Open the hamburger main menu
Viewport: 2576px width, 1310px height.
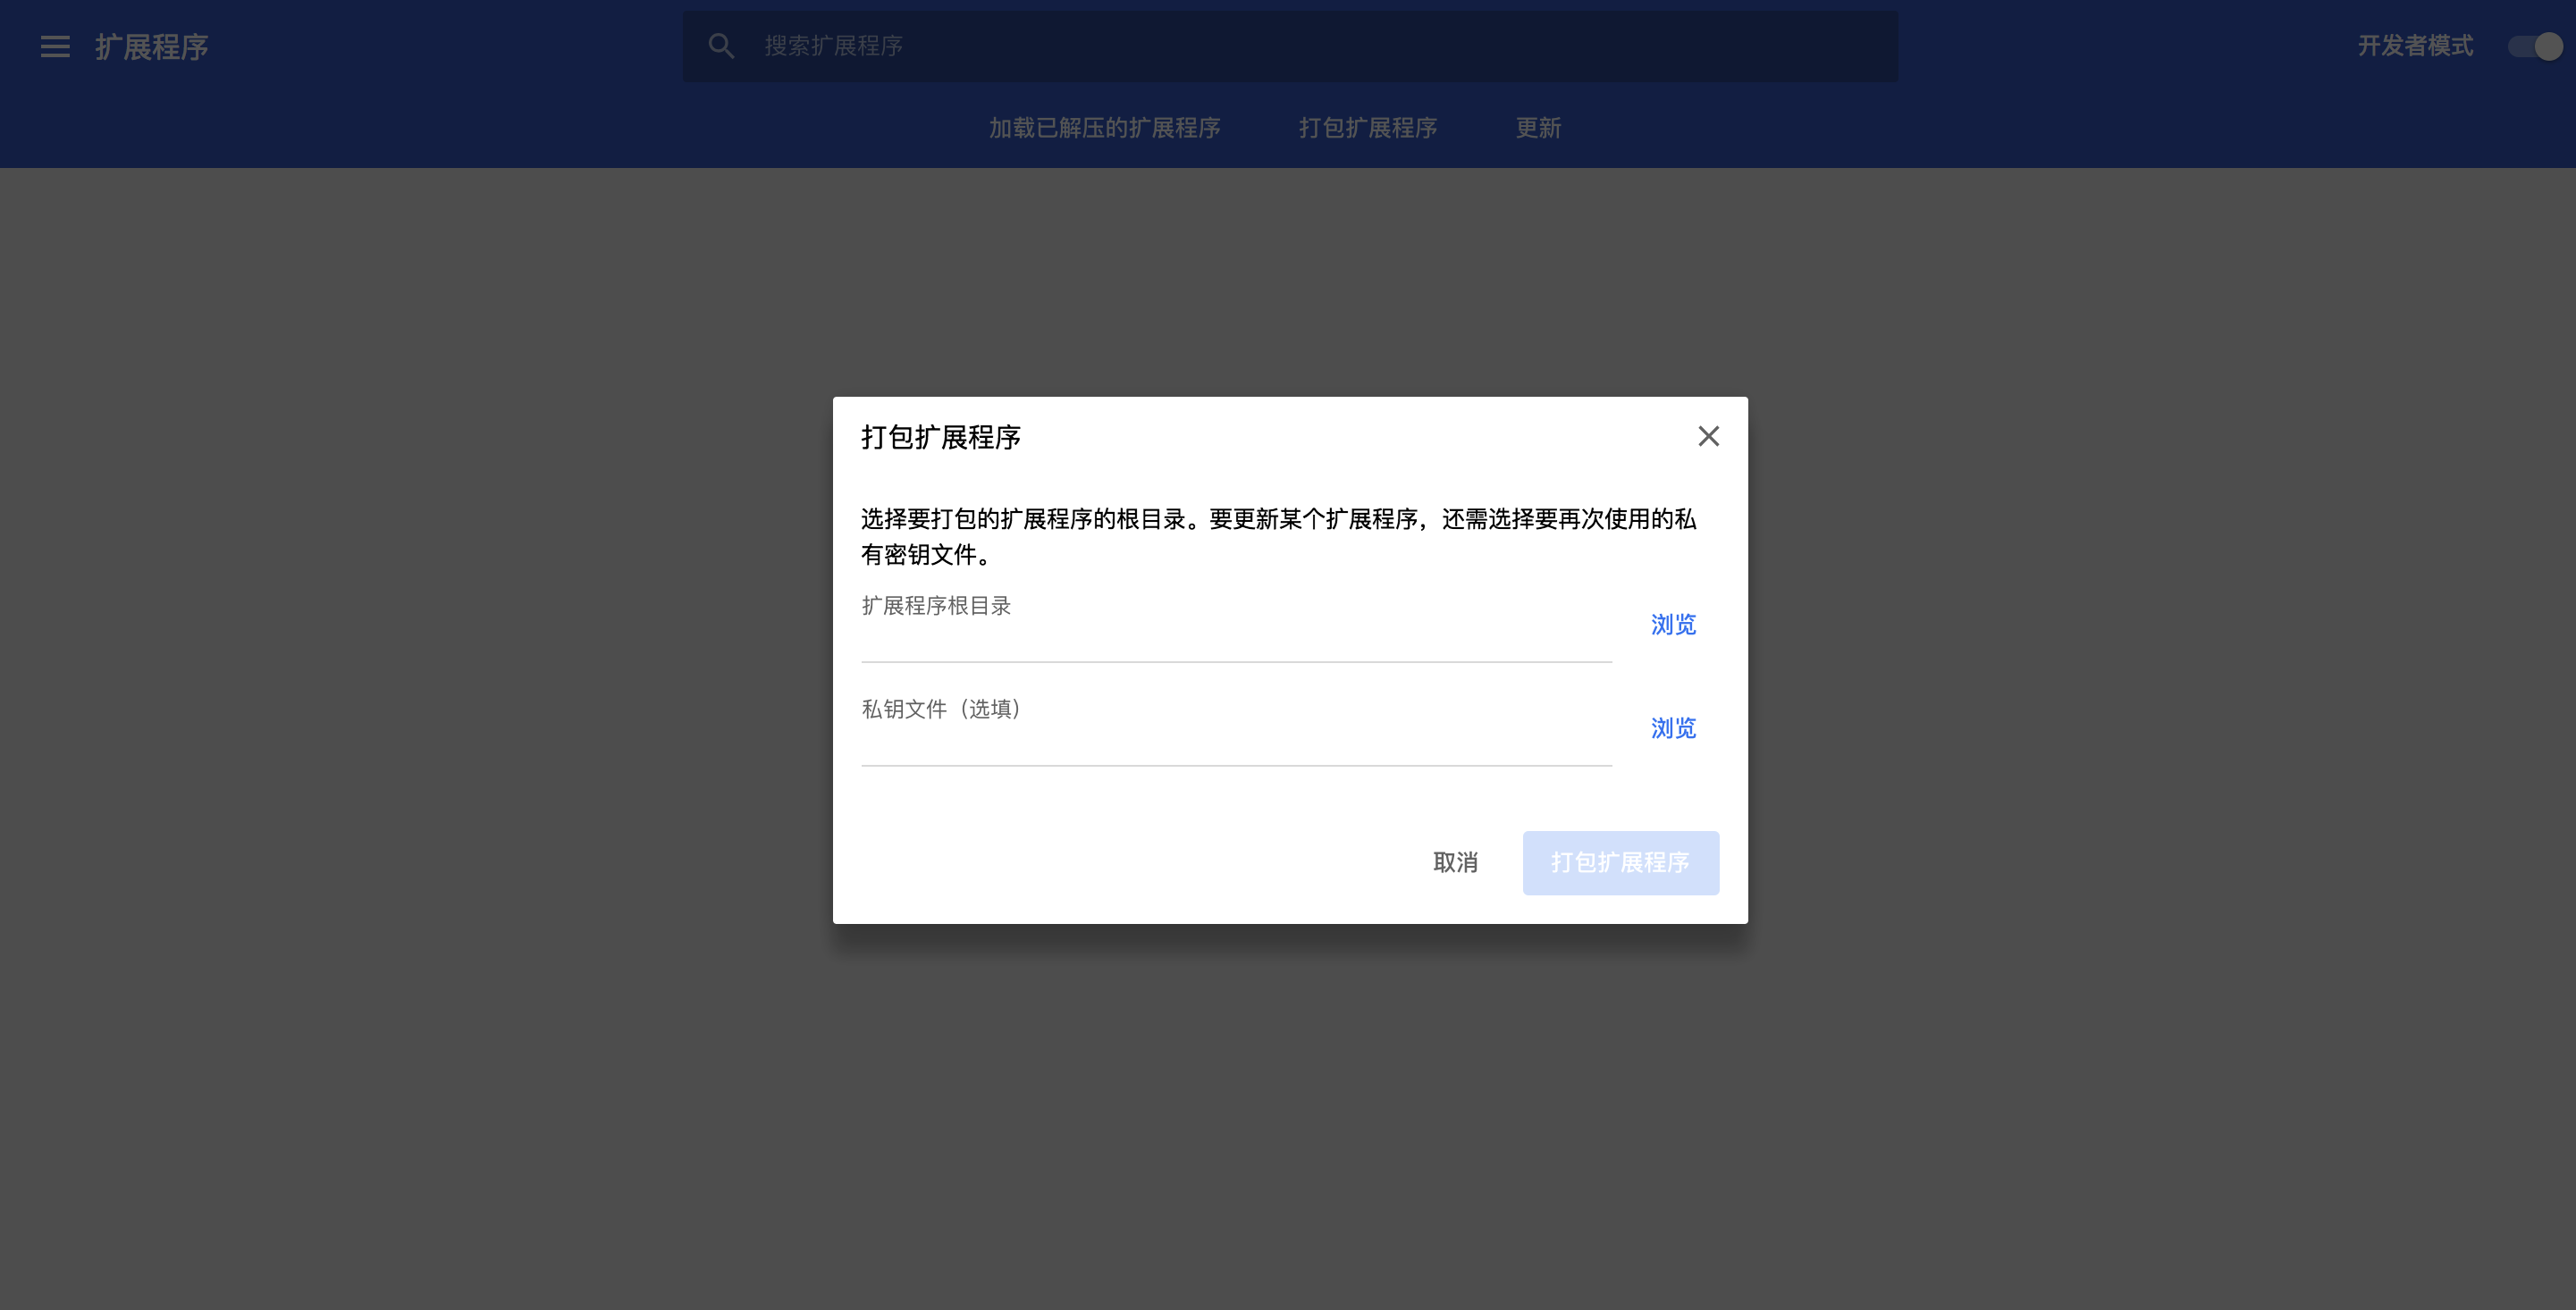pyautogui.click(x=55, y=47)
